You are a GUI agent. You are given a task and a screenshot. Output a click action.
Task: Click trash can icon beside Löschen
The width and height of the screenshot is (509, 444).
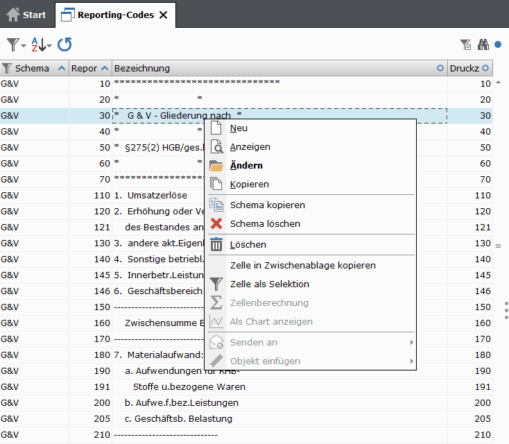click(x=216, y=244)
